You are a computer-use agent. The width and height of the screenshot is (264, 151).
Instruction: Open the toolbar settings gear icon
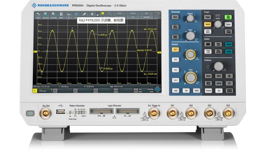click(98, 15)
